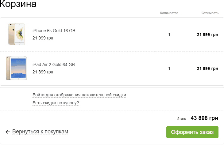This screenshot has width=224, height=145.
Task: Click the green Оформить заказ button
Action: pos(192,132)
